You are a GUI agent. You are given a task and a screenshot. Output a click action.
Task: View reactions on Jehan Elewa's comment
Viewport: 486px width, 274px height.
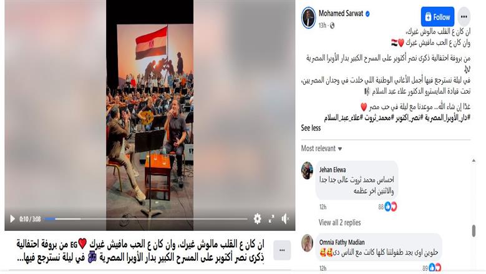tap(387, 207)
